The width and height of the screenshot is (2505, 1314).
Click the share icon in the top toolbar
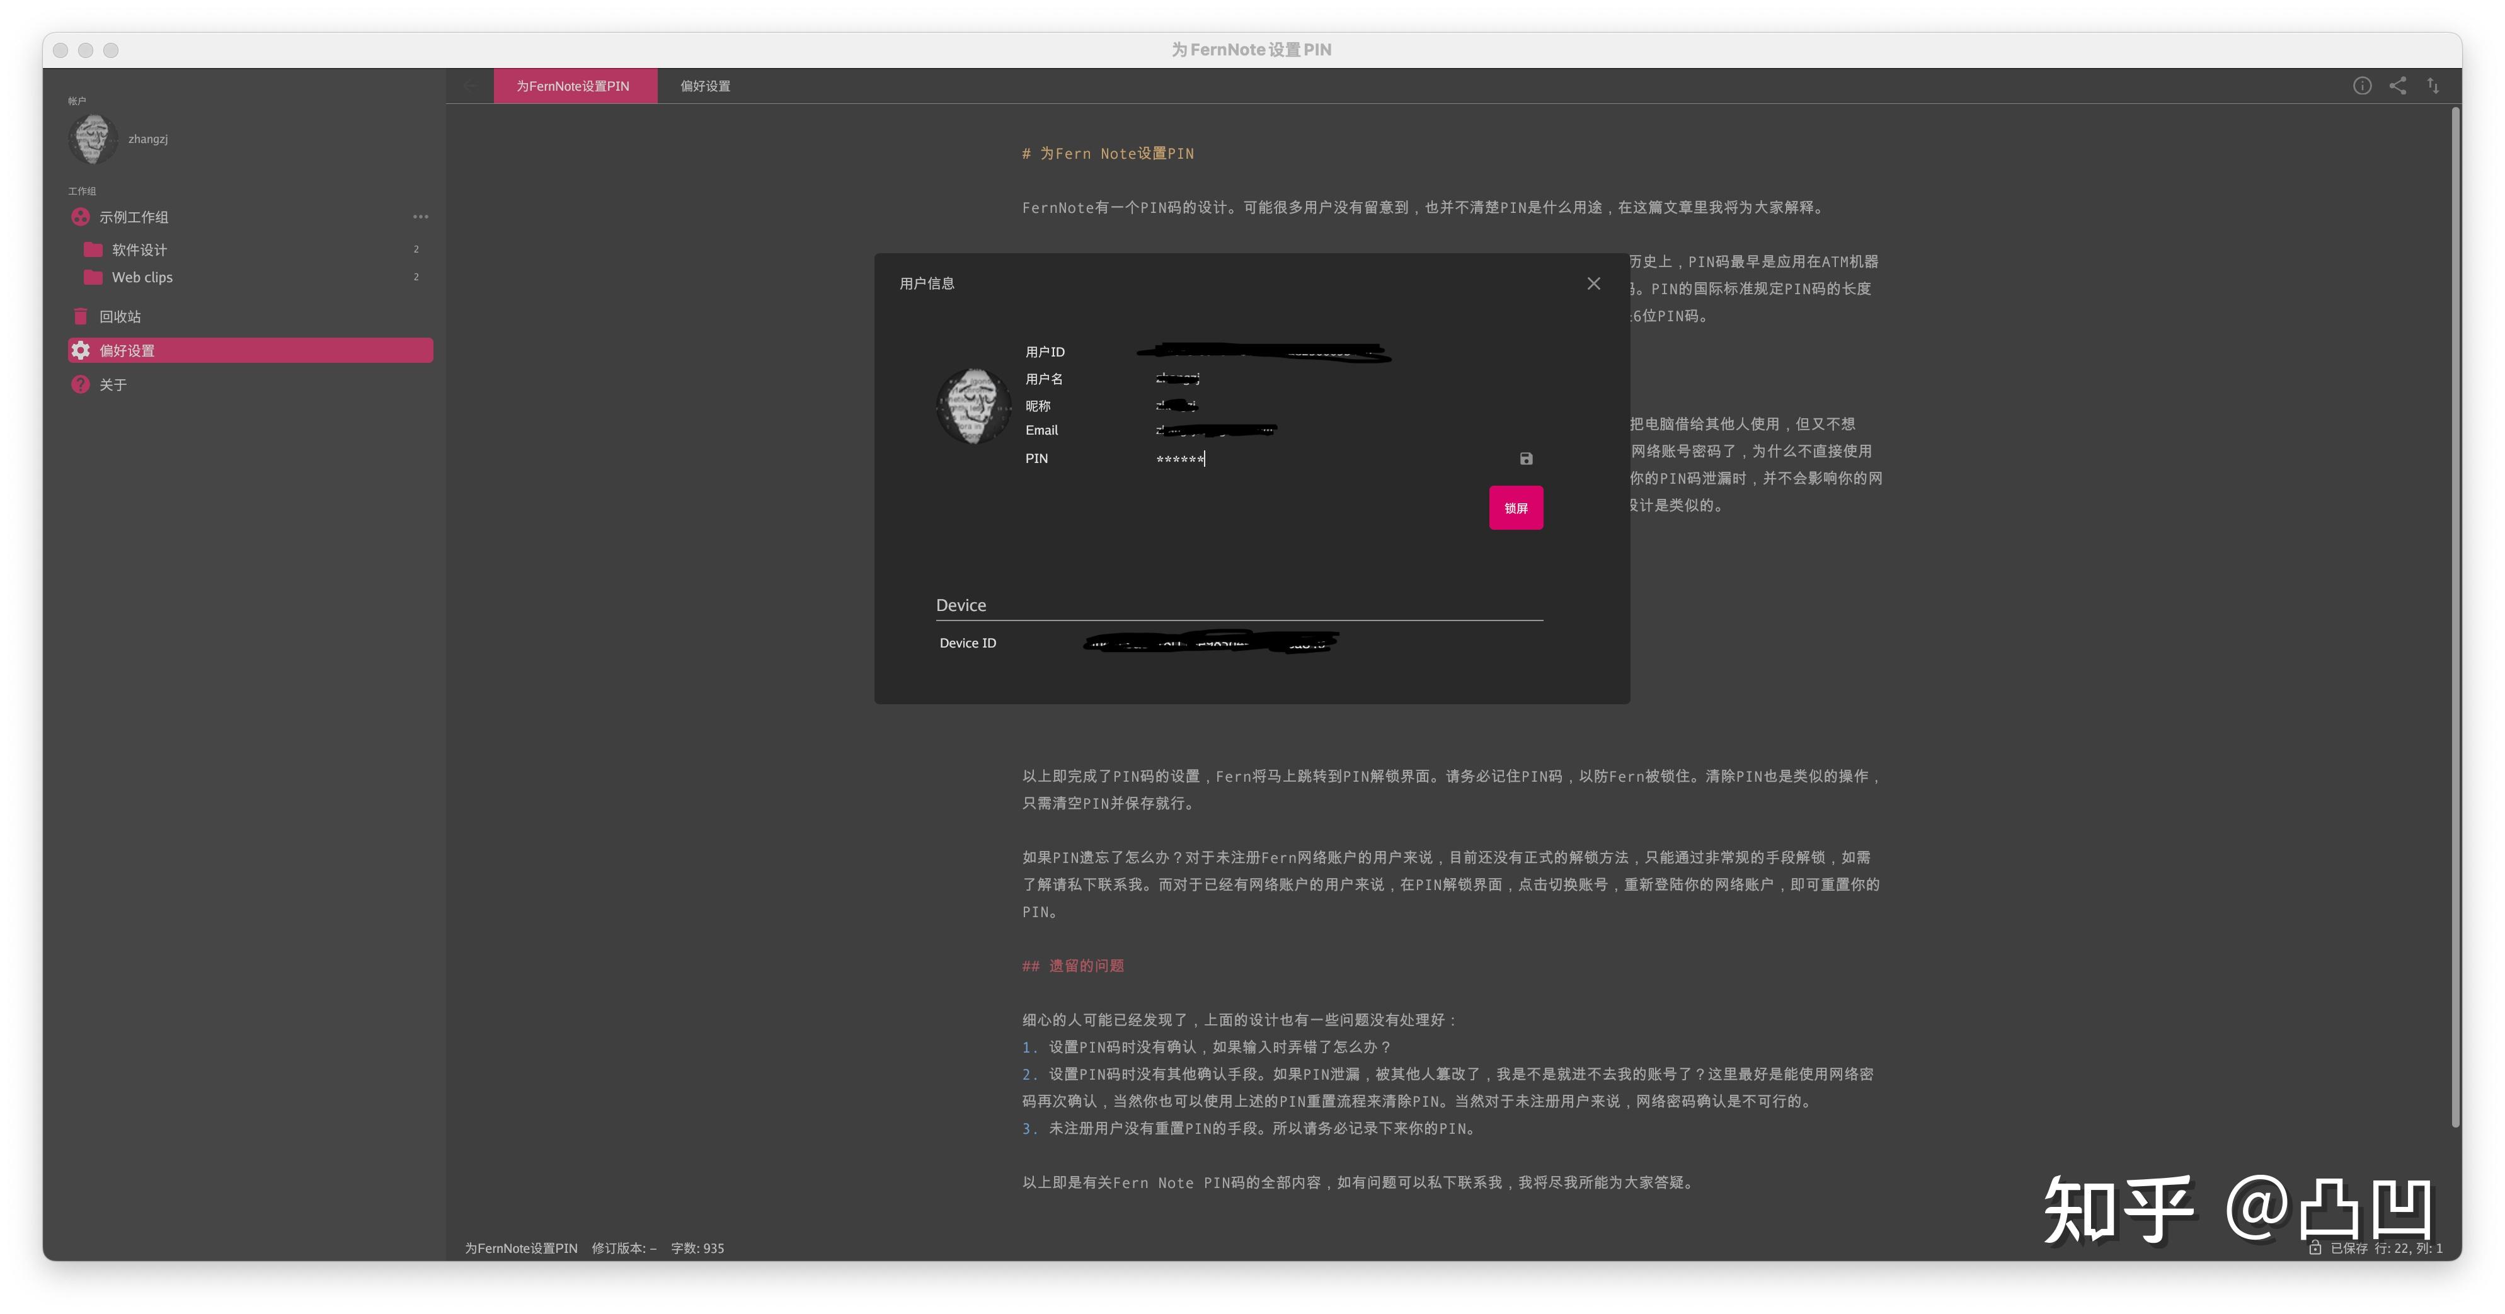pos(2397,86)
